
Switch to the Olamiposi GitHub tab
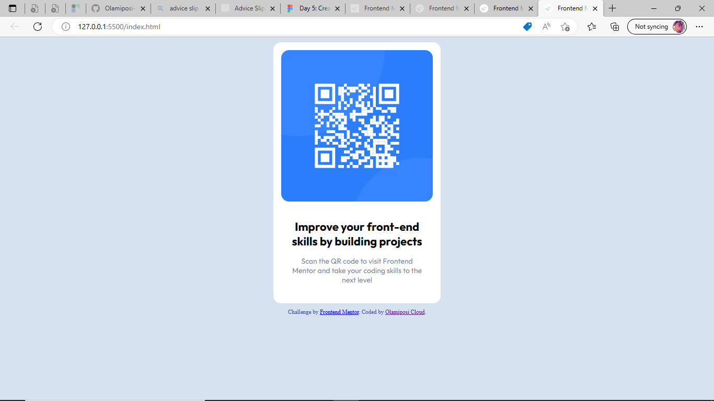coord(119,8)
